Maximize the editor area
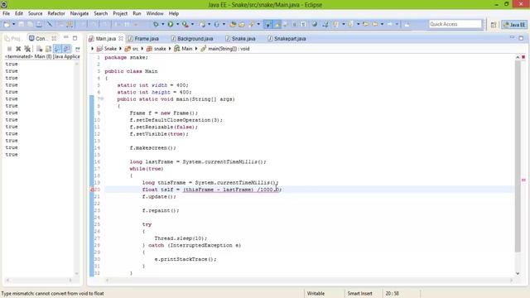The width and height of the screenshot is (530, 298). tap(521, 38)
